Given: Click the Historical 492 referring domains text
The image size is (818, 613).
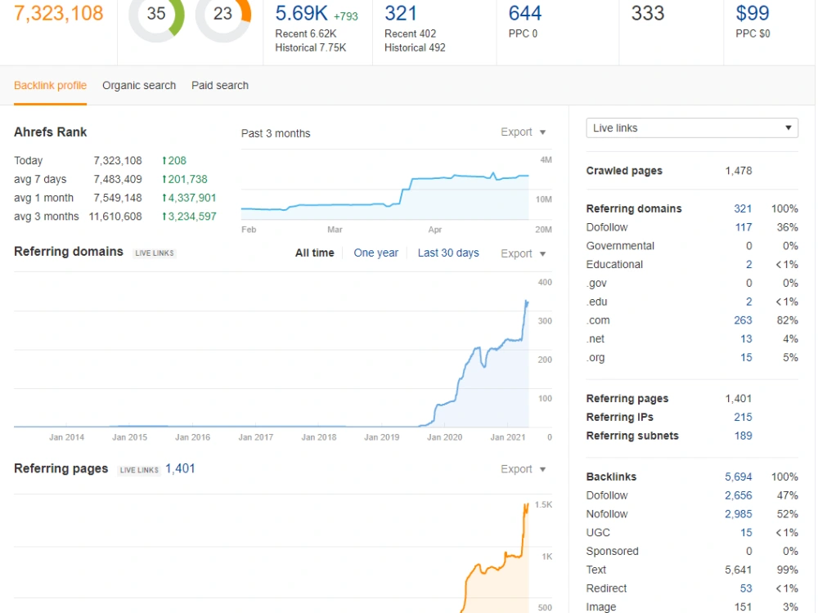Looking at the screenshot, I should (x=415, y=48).
